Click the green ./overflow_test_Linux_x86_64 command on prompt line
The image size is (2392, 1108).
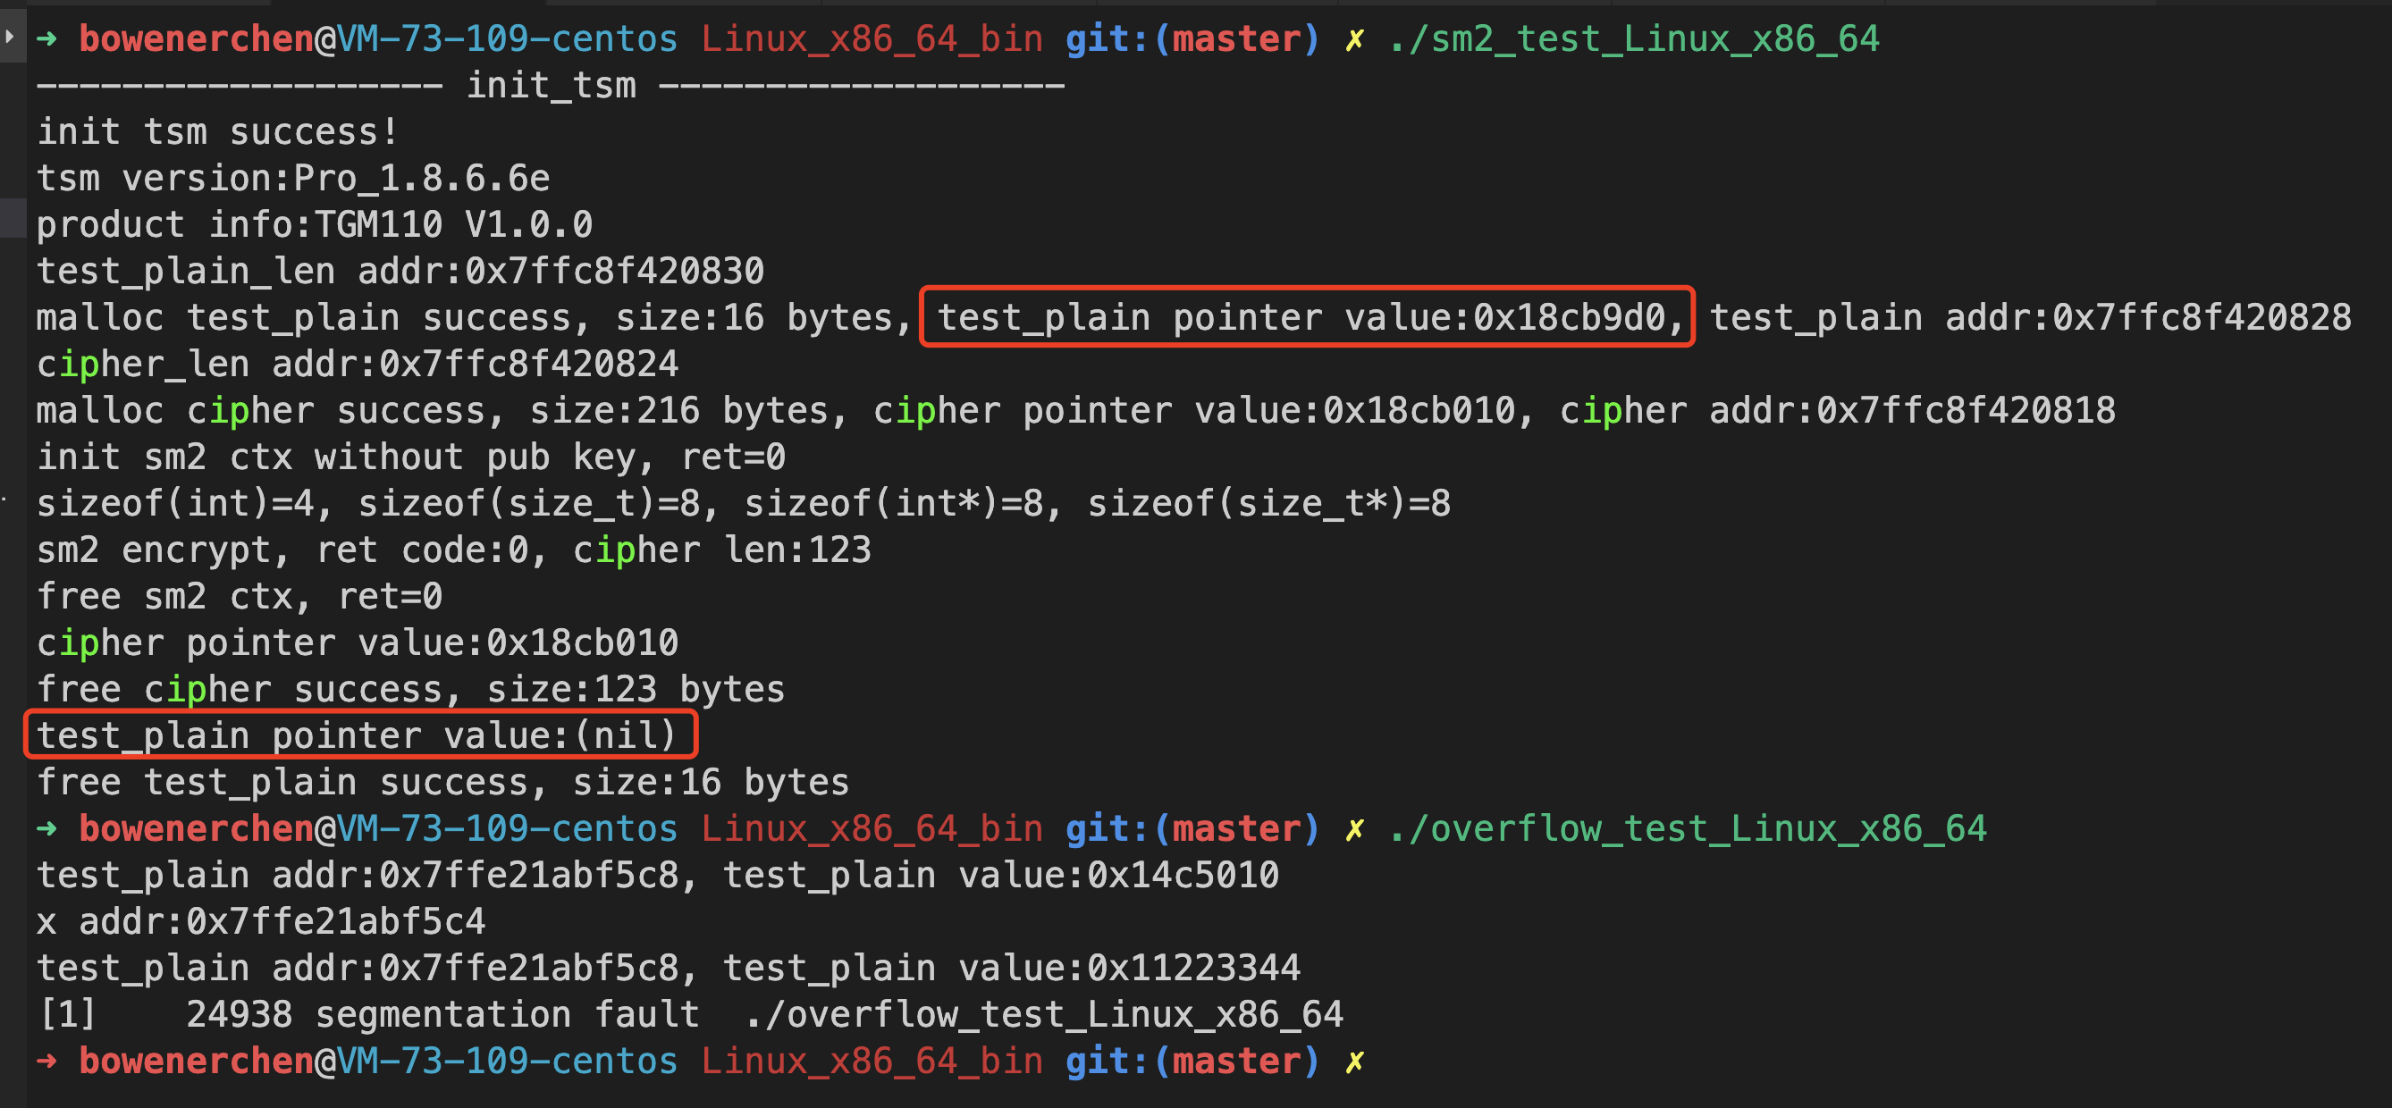tap(1688, 827)
